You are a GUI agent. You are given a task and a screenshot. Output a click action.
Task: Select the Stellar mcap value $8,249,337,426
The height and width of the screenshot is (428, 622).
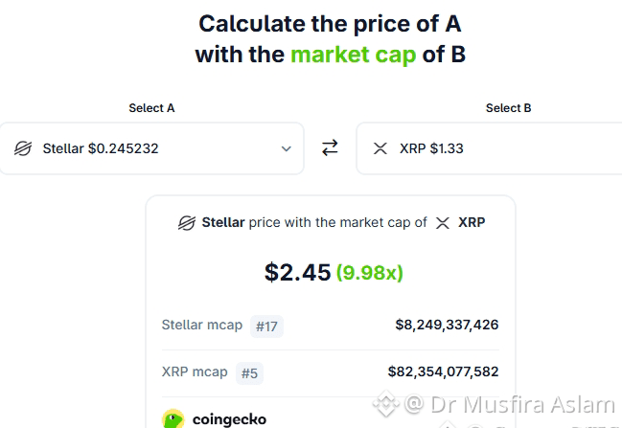point(447,325)
